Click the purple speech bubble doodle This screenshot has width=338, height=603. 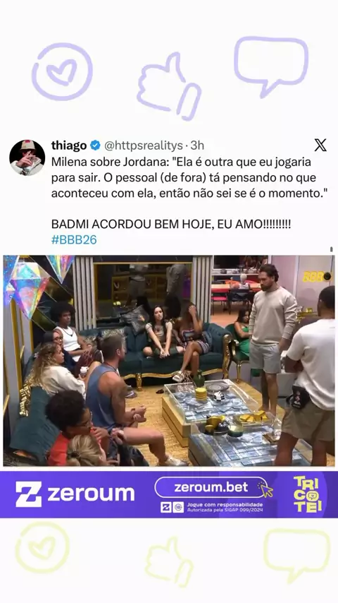(271, 64)
